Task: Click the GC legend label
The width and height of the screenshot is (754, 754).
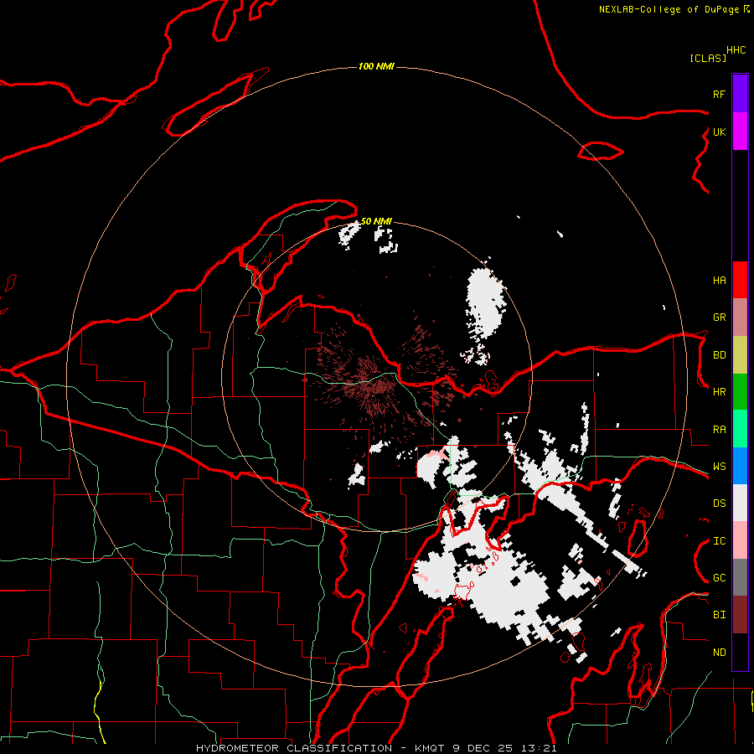Action: click(x=720, y=578)
